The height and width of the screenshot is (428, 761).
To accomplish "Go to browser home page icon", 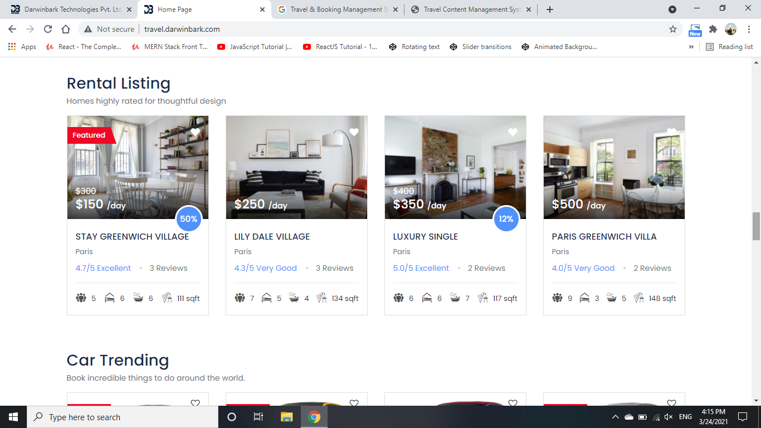I will [x=66, y=29].
